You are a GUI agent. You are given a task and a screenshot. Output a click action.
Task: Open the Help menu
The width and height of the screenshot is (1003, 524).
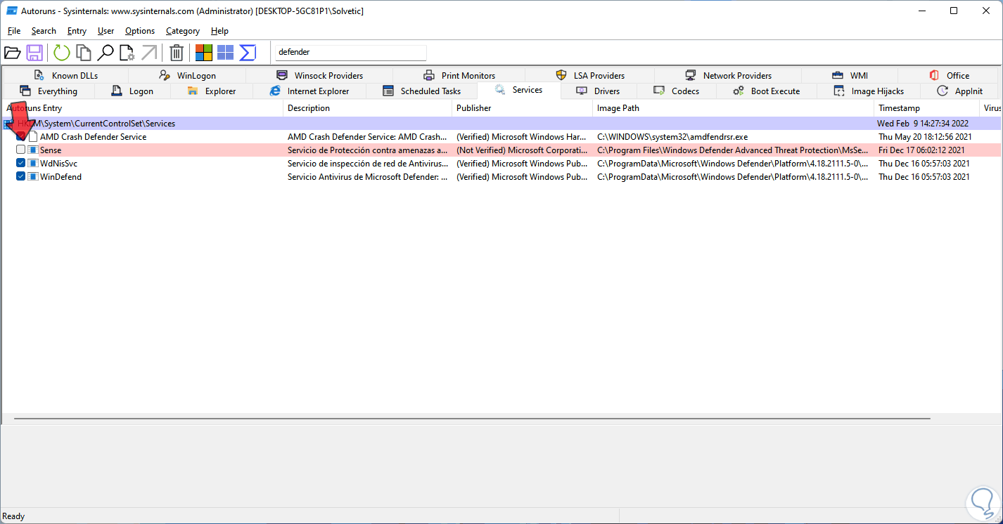(x=220, y=31)
